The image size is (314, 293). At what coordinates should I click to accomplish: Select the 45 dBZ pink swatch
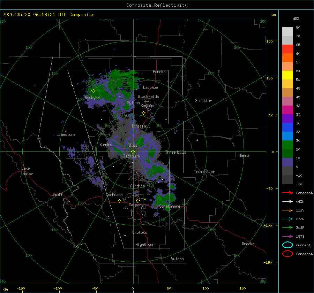point(287,101)
